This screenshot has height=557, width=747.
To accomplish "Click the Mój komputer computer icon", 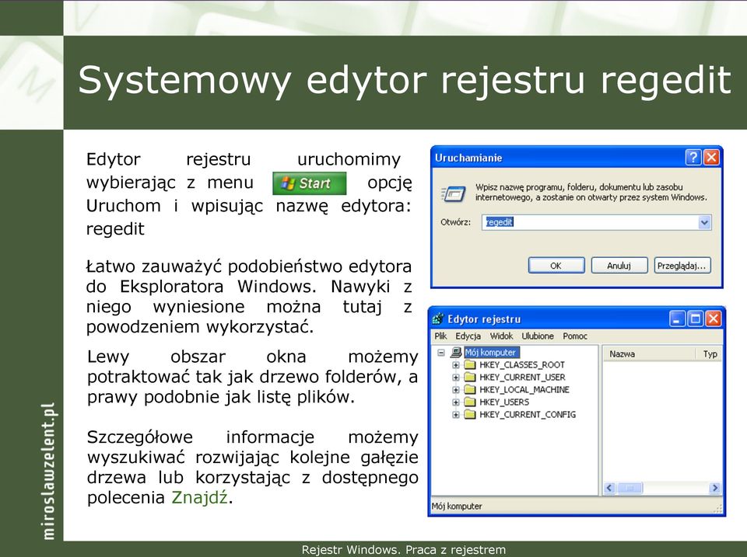I will [456, 353].
